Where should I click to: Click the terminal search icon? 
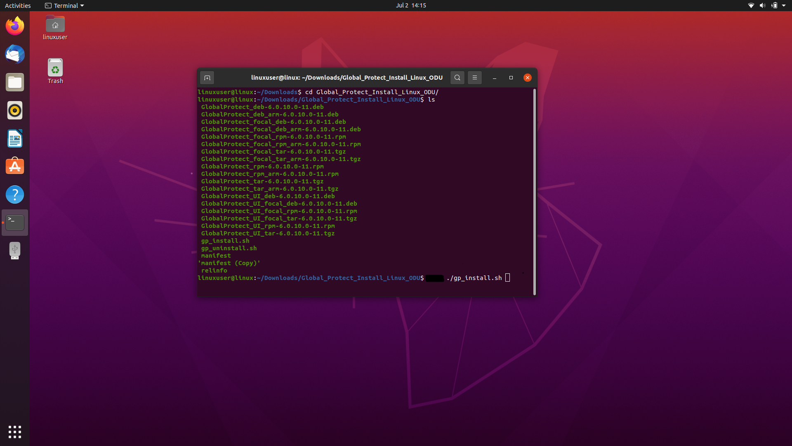point(457,78)
